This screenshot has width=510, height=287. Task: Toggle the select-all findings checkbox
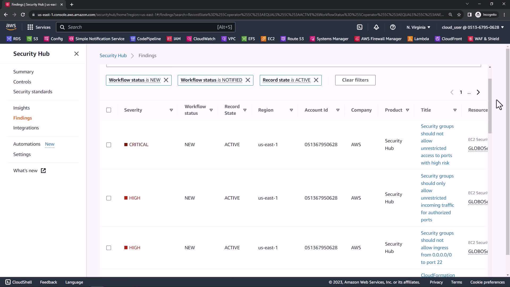point(109,110)
